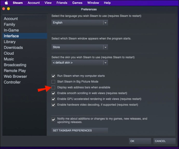The height and width of the screenshot is (149, 179).
Task: Open Remote Play settings
Action: pos(25,71)
